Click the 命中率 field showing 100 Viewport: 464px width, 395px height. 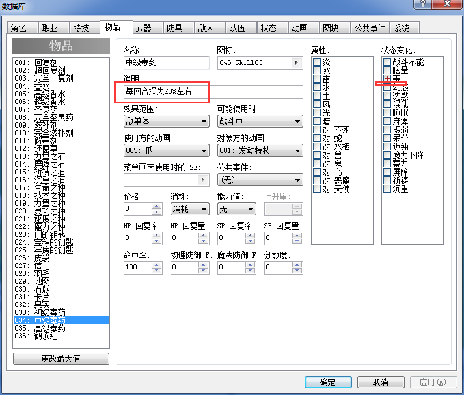[137, 267]
